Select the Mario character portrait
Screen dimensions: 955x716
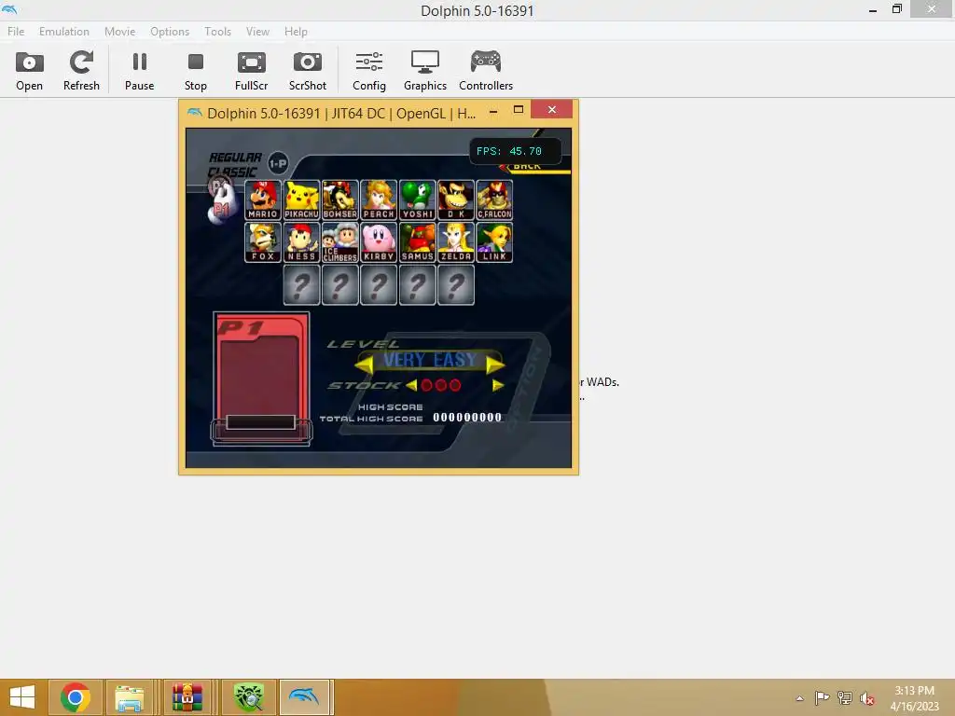coord(263,200)
